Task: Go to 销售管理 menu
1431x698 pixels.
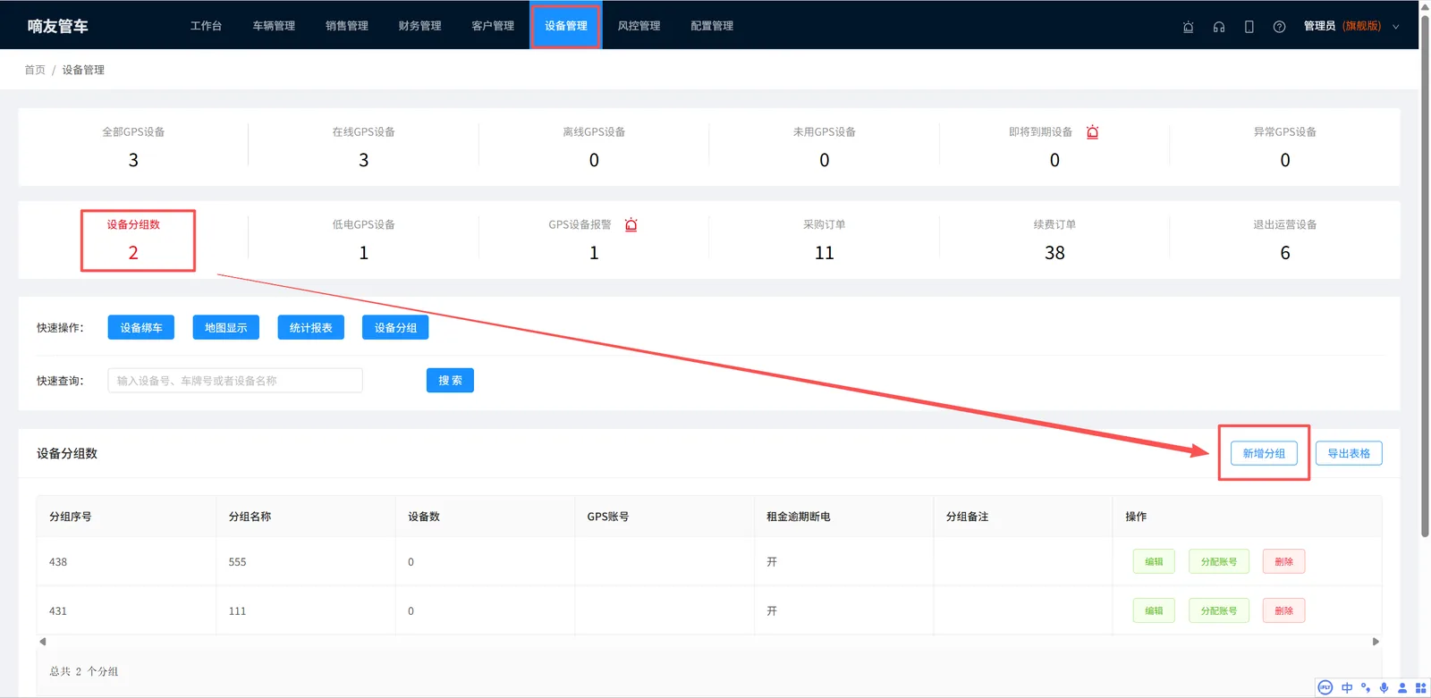Action: point(347,26)
